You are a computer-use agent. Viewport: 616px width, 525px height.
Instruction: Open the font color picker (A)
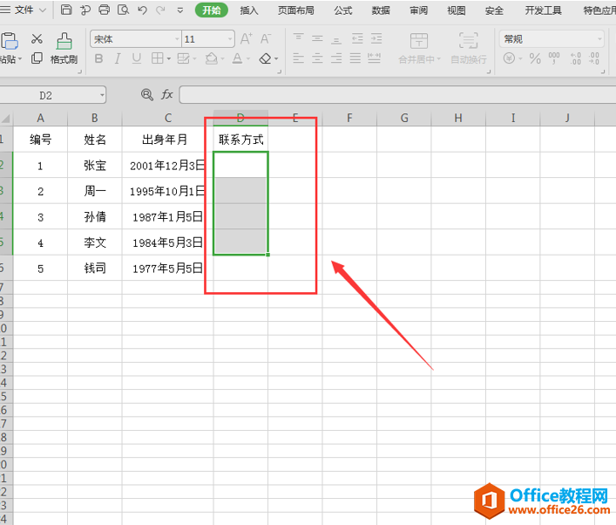tap(237, 58)
